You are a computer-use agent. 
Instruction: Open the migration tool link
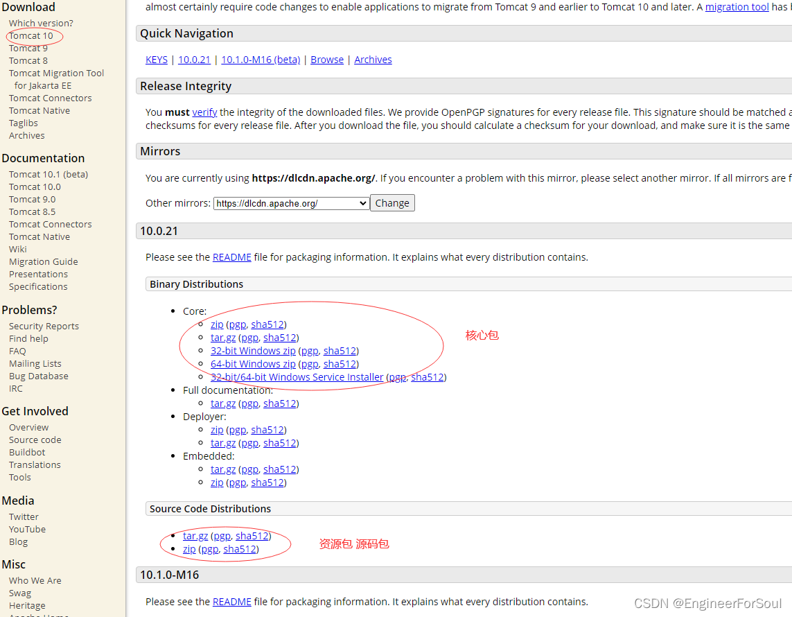(x=737, y=7)
